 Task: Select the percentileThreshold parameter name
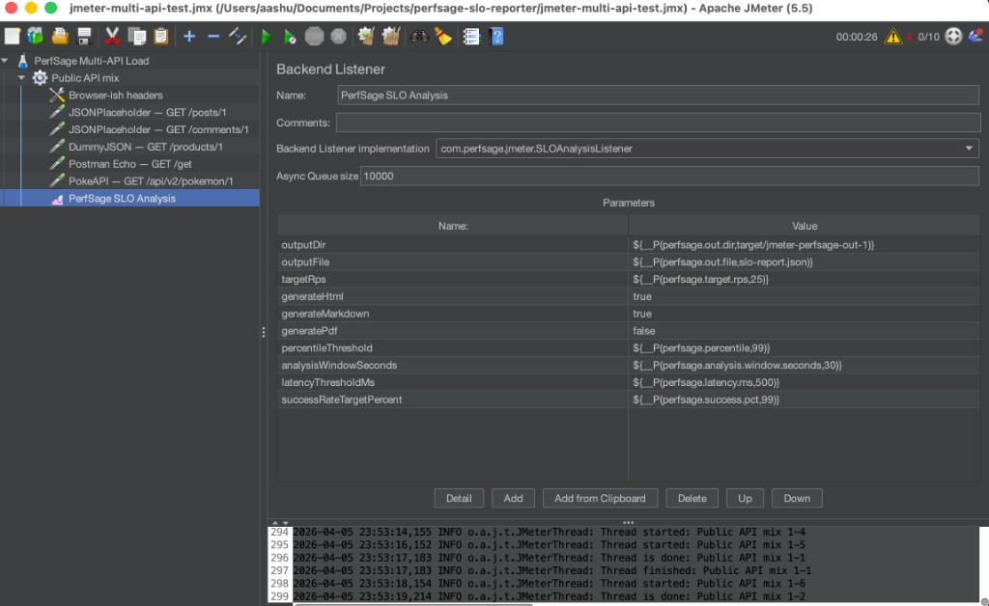(453, 348)
